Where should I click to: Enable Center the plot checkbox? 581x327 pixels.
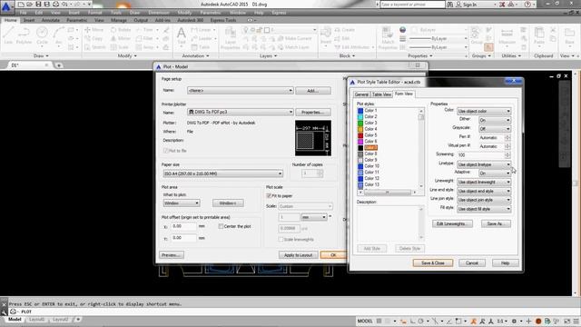click(x=221, y=226)
